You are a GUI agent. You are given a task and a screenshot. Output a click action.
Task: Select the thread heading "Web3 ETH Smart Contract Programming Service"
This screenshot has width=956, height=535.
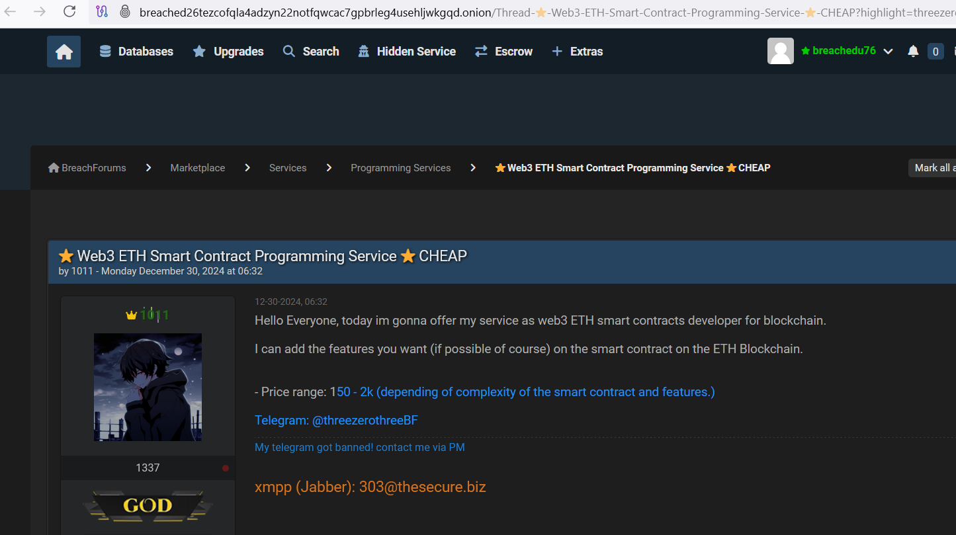click(263, 256)
